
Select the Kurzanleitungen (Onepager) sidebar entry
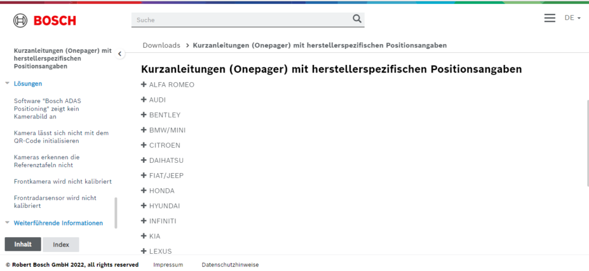coord(63,58)
